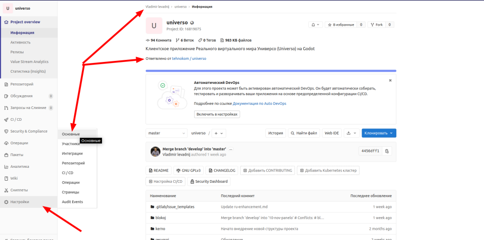Open the CHANGELOG button
This screenshot has width=484, height=240.
click(x=222, y=170)
